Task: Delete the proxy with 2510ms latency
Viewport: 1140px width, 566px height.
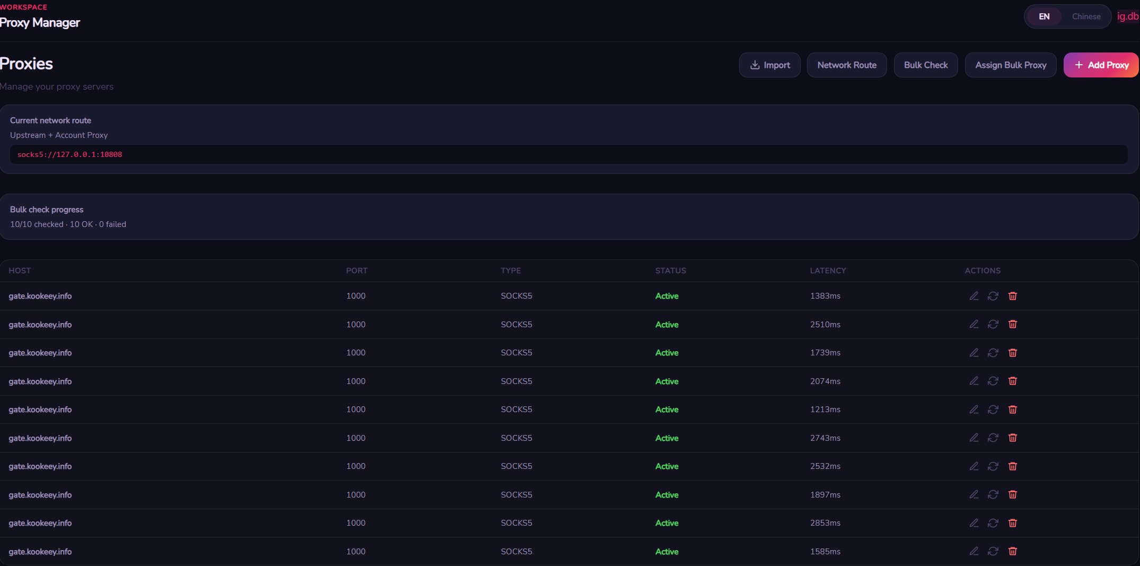Action: point(1013,324)
